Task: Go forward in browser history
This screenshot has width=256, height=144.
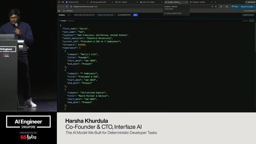Action: tap(63, 7)
